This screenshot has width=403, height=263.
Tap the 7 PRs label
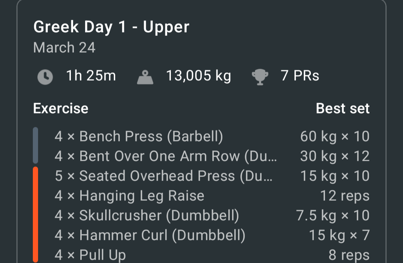coord(300,75)
